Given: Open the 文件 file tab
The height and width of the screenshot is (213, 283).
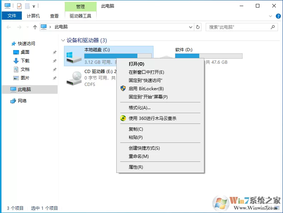Looking at the screenshot, I should tap(12, 16).
